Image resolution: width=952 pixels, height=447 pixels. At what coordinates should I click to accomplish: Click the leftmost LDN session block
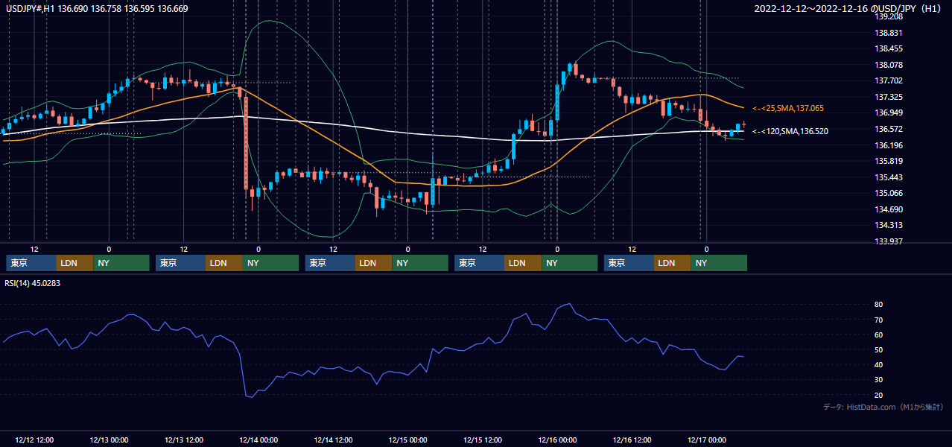(75, 263)
